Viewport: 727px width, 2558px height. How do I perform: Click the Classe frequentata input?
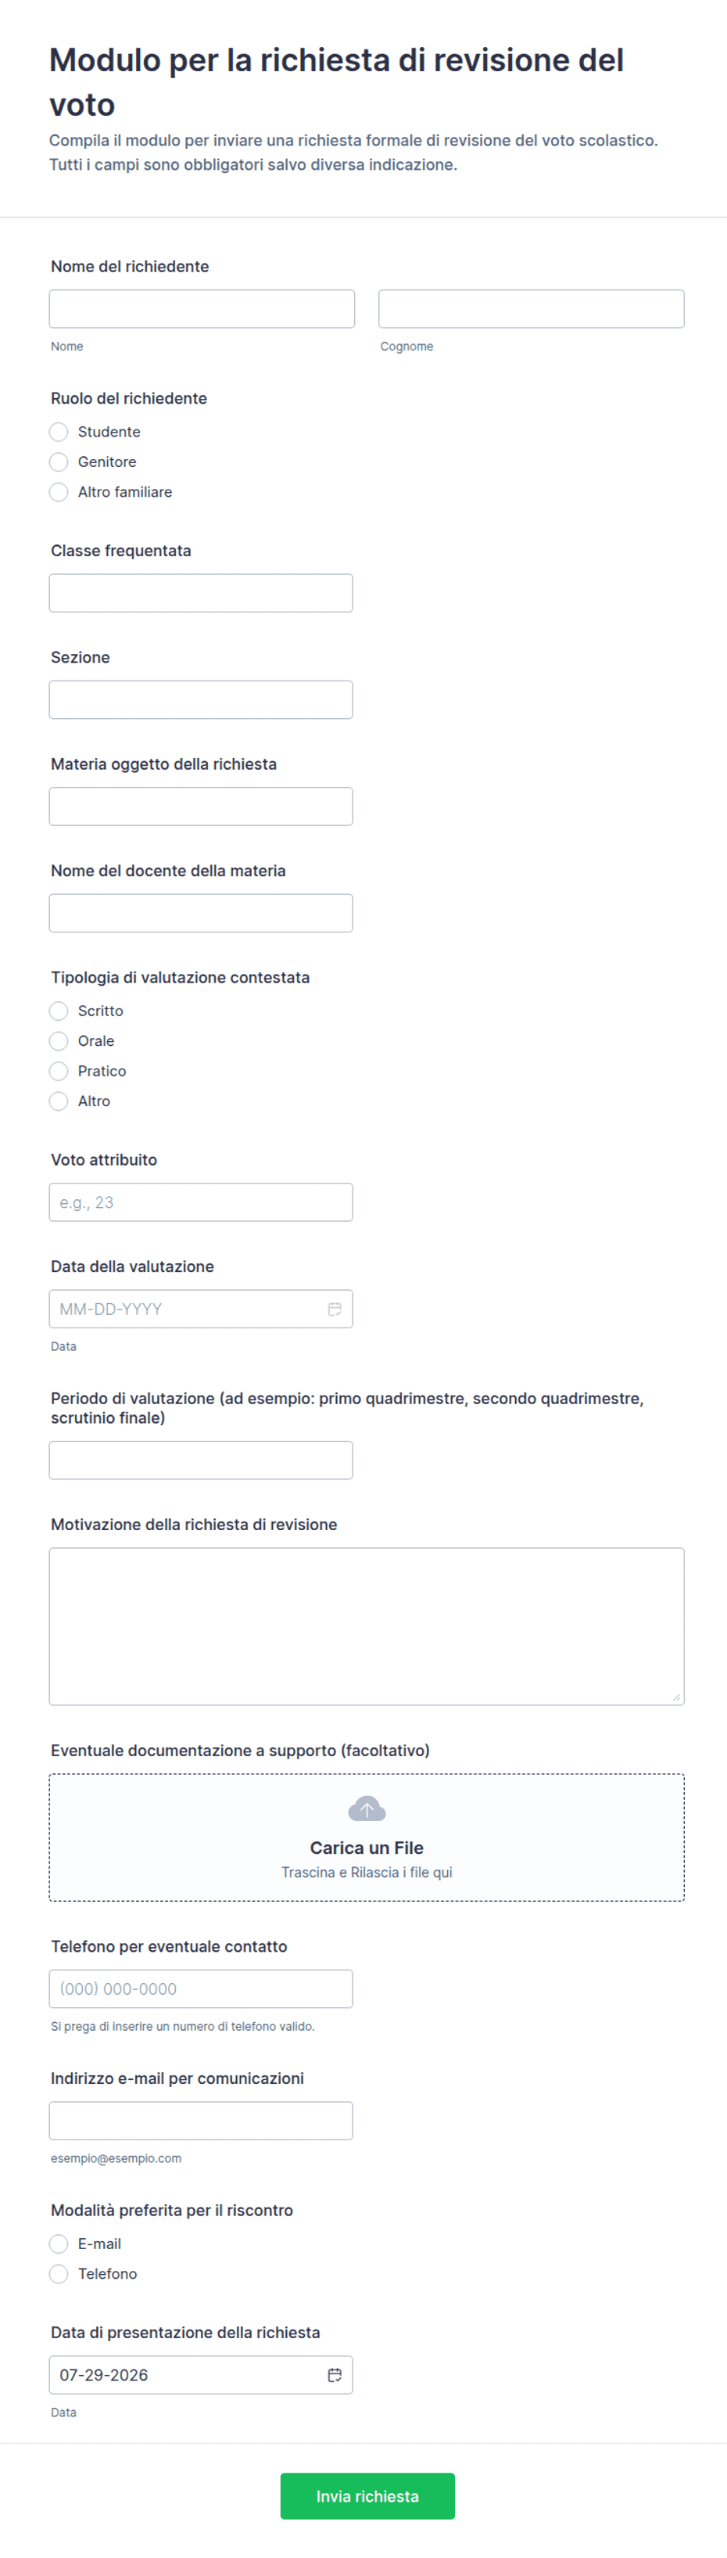tap(202, 593)
